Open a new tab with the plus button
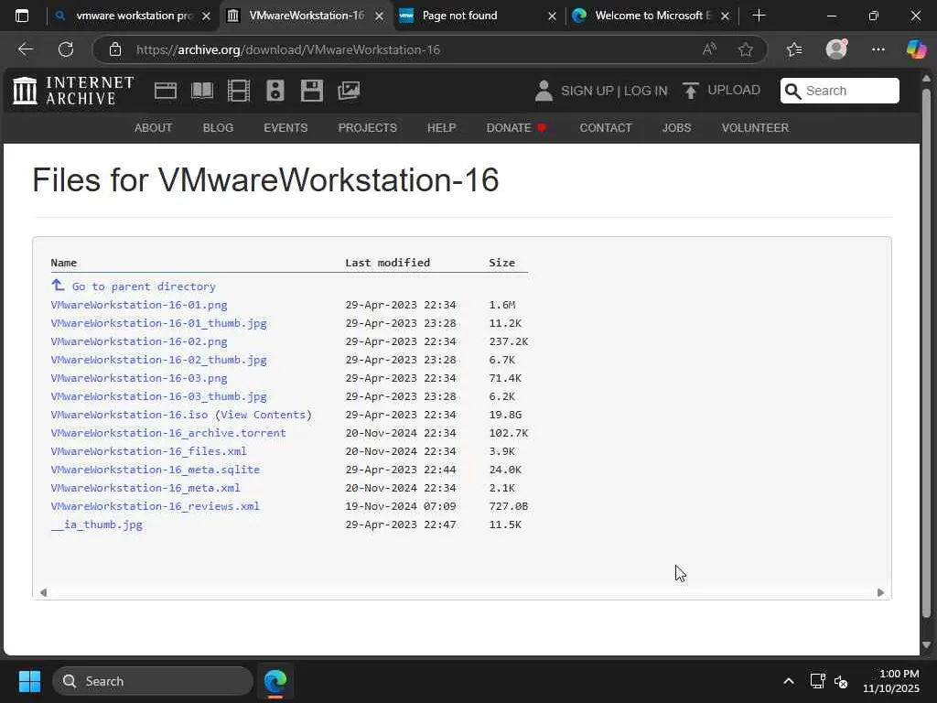 pos(759,16)
